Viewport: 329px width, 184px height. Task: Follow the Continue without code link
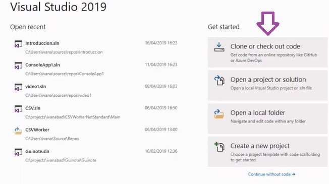[x=271, y=174]
